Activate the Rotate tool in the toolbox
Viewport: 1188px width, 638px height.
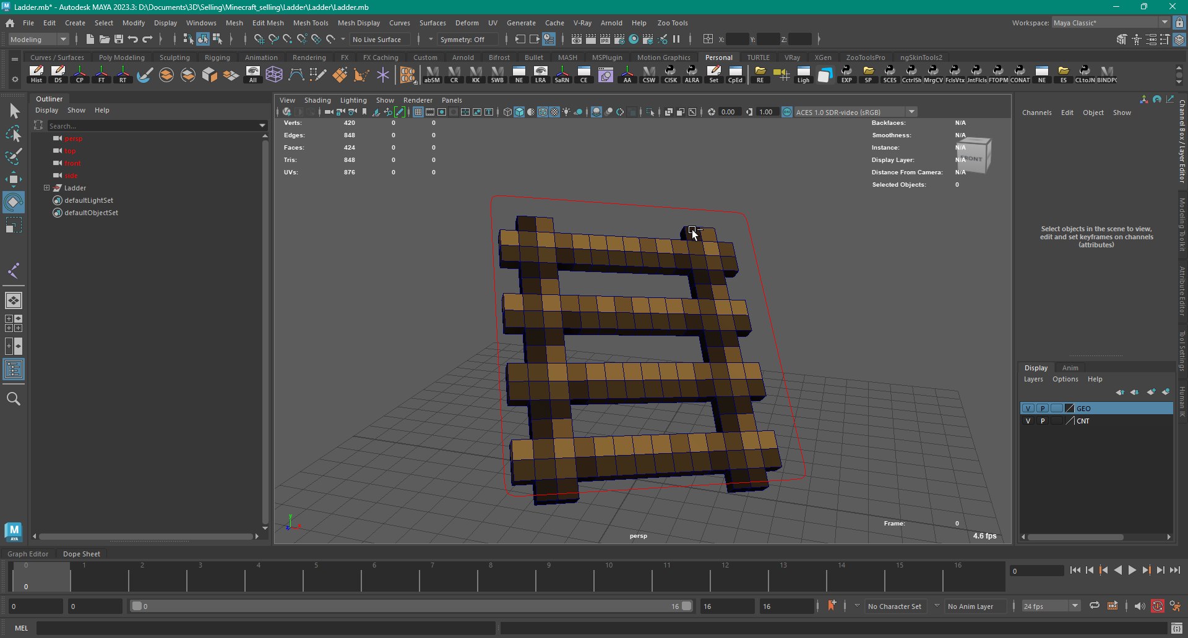14,202
